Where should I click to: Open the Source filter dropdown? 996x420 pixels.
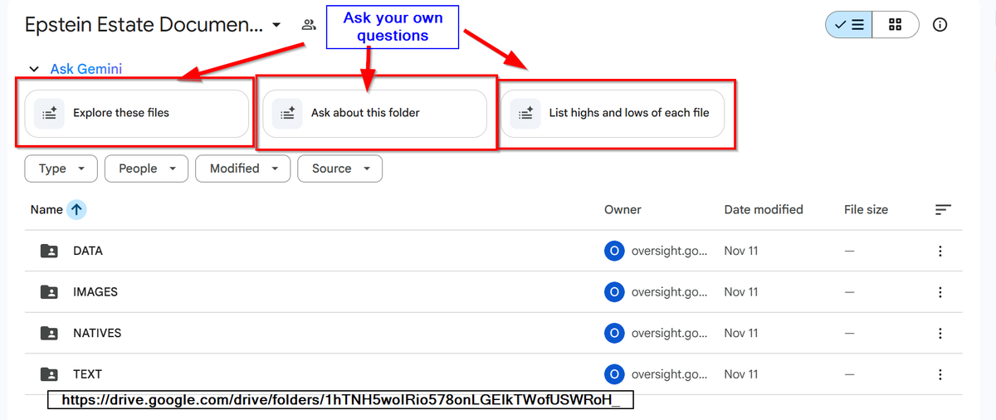point(340,168)
